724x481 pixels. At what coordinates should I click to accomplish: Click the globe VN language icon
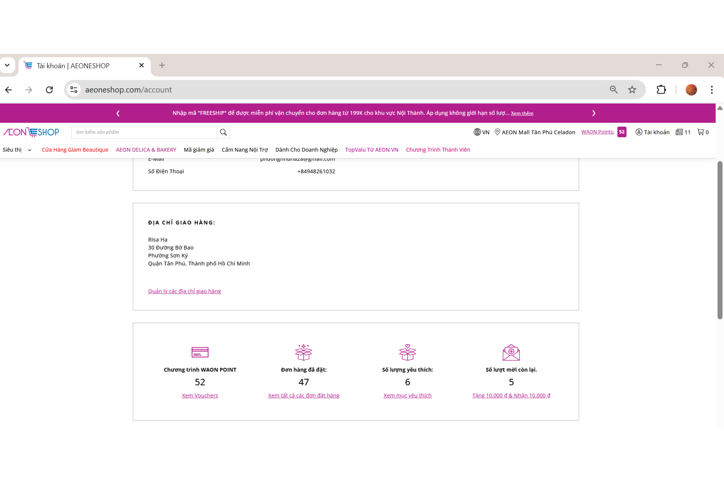point(477,132)
